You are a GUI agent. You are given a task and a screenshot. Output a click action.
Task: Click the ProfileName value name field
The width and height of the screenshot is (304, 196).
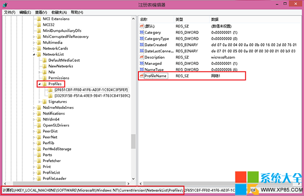pyautogui.click(x=156, y=76)
